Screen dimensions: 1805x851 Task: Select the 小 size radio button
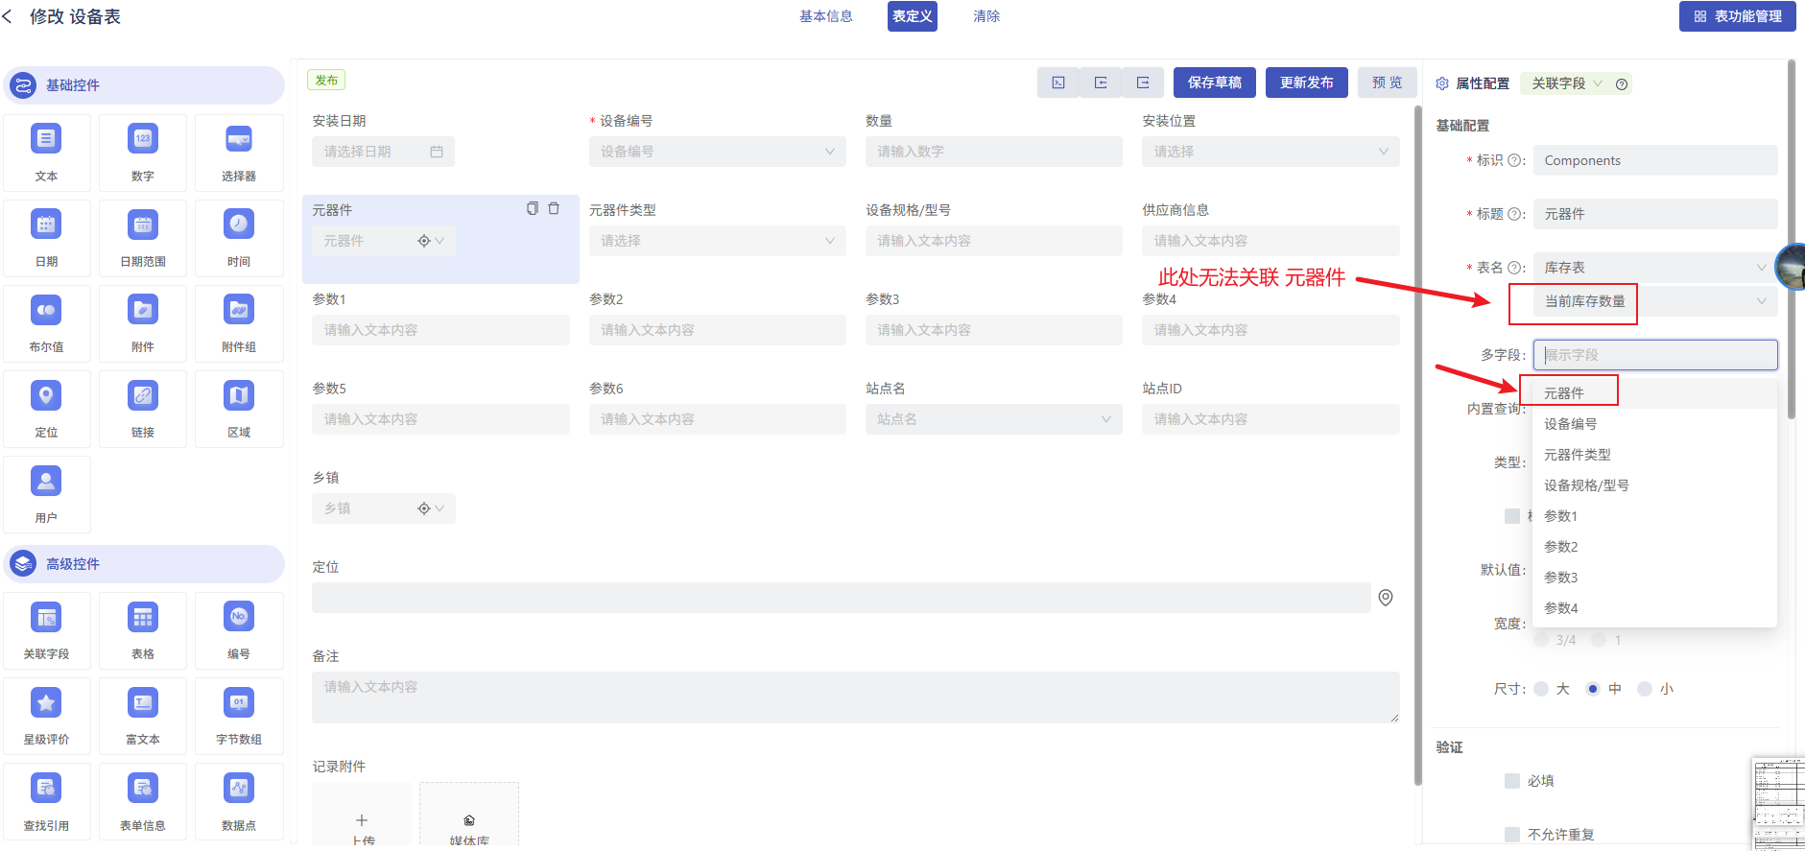pyautogui.click(x=1645, y=689)
